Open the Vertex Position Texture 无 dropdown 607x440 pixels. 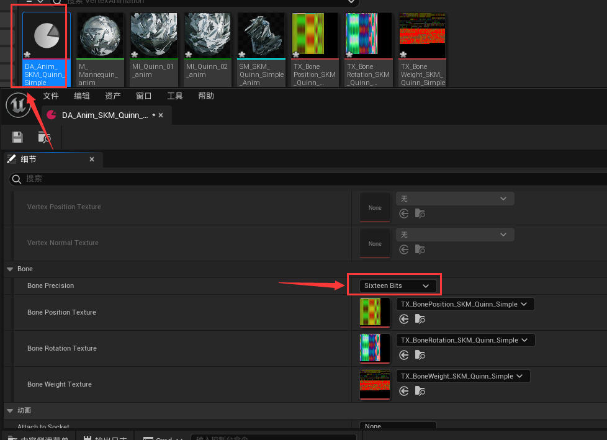coord(455,199)
